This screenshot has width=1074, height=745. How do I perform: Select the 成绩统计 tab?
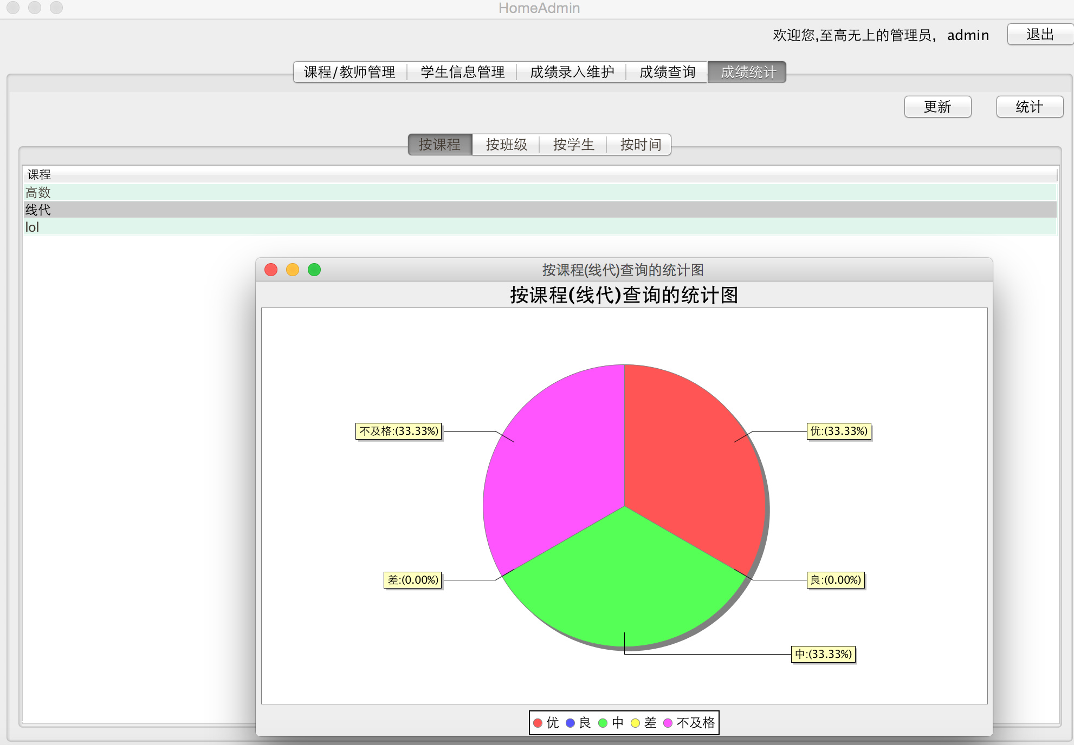747,72
